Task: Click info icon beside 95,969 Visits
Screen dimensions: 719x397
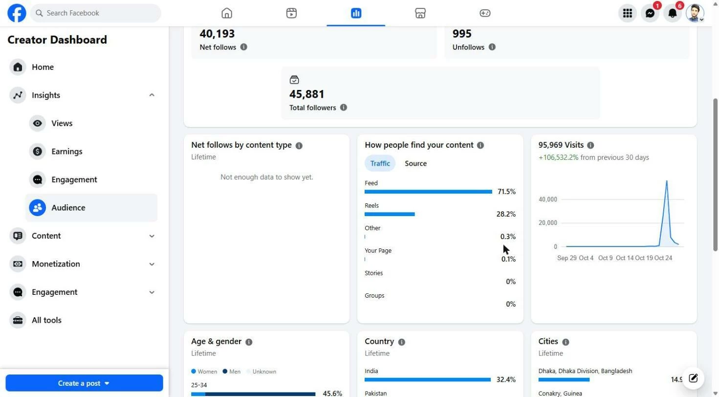Action: pyautogui.click(x=590, y=145)
